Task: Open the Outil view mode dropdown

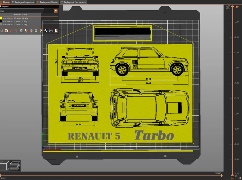Action: (56, 11)
